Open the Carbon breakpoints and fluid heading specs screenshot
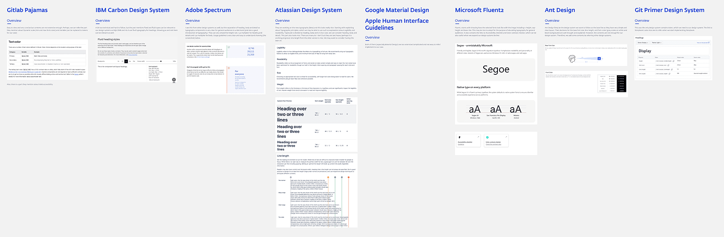The width and height of the screenshot is (724, 237). pyautogui.click(x=136, y=70)
